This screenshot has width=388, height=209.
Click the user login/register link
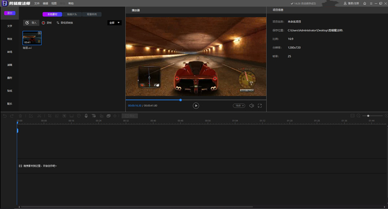[x=351, y=4]
